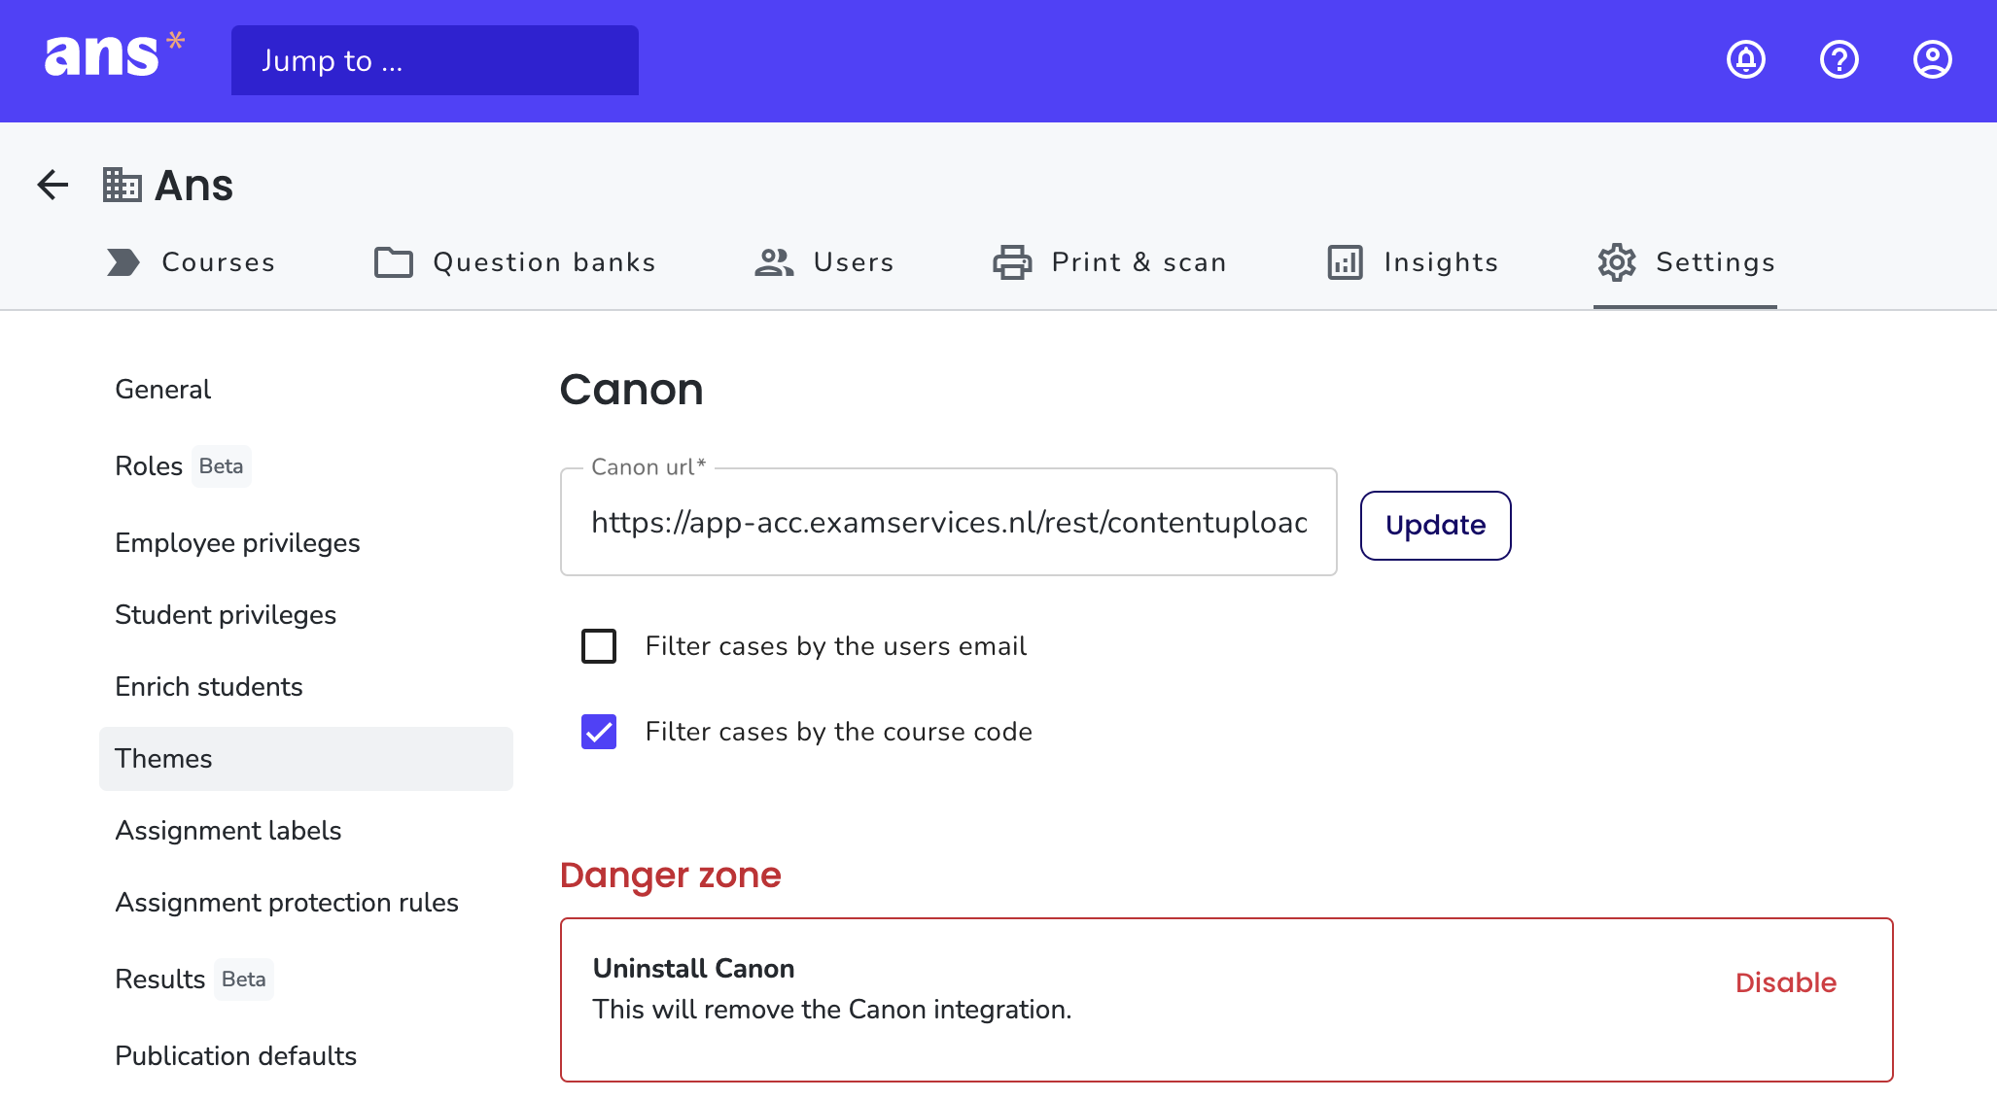
Task: Click into the Canon url field
Action: click(949, 522)
